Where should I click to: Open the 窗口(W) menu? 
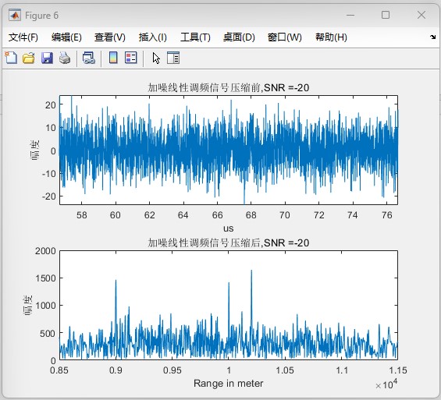pyautogui.click(x=285, y=37)
